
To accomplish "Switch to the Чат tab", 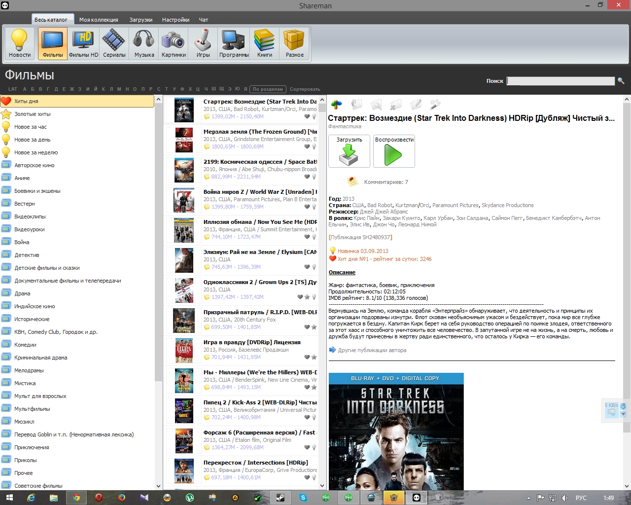I will pyautogui.click(x=204, y=20).
